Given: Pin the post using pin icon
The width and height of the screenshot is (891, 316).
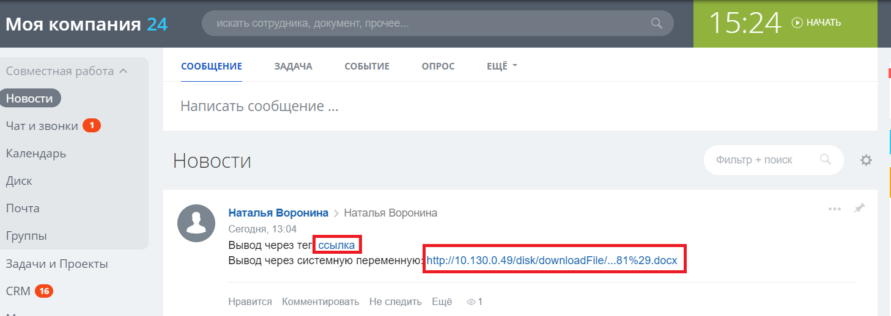Looking at the screenshot, I should pyautogui.click(x=859, y=209).
